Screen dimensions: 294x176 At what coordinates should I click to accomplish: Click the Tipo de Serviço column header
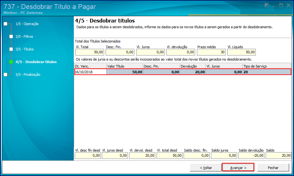click(267, 66)
